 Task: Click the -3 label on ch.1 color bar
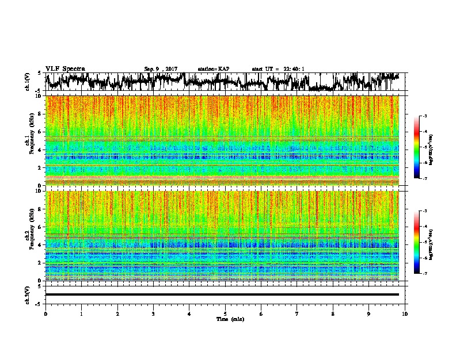(425, 116)
